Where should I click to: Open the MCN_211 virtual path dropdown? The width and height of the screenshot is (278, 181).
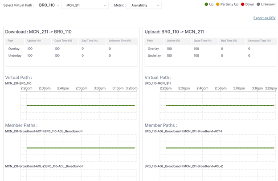[85, 5]
